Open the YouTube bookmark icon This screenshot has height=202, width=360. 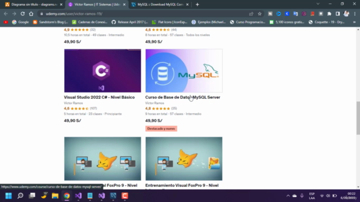pos(6,22)
